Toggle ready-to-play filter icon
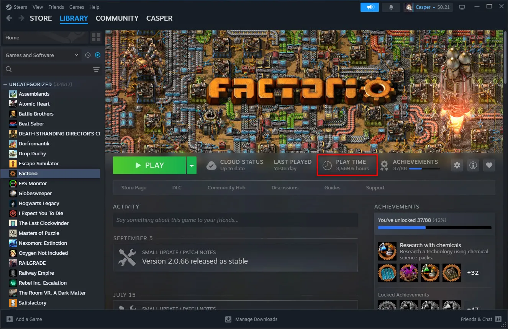Viewport: 508px width, 329px height. [97, 55]
